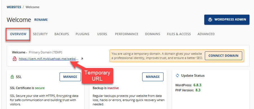Switch to the Performance tab
The image size is (254, 109).
tap(127, 34)
